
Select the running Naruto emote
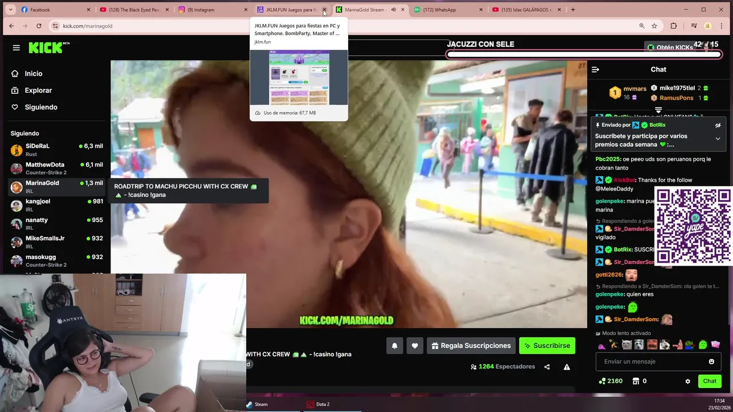pos(614,345)
